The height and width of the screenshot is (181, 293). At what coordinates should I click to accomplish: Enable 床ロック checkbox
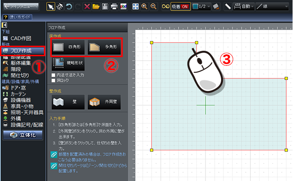coord(54,80)
